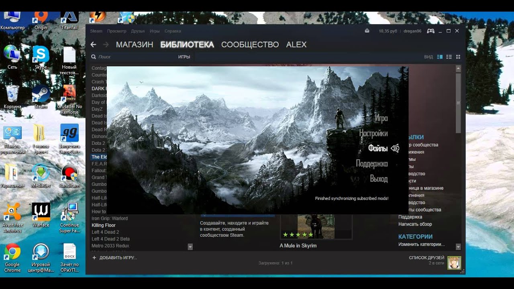Click right panel scroll up arrow
Image resolution: width=514 pixels, height=289 pixels.
pyautogui.click(x=458, y=69)
